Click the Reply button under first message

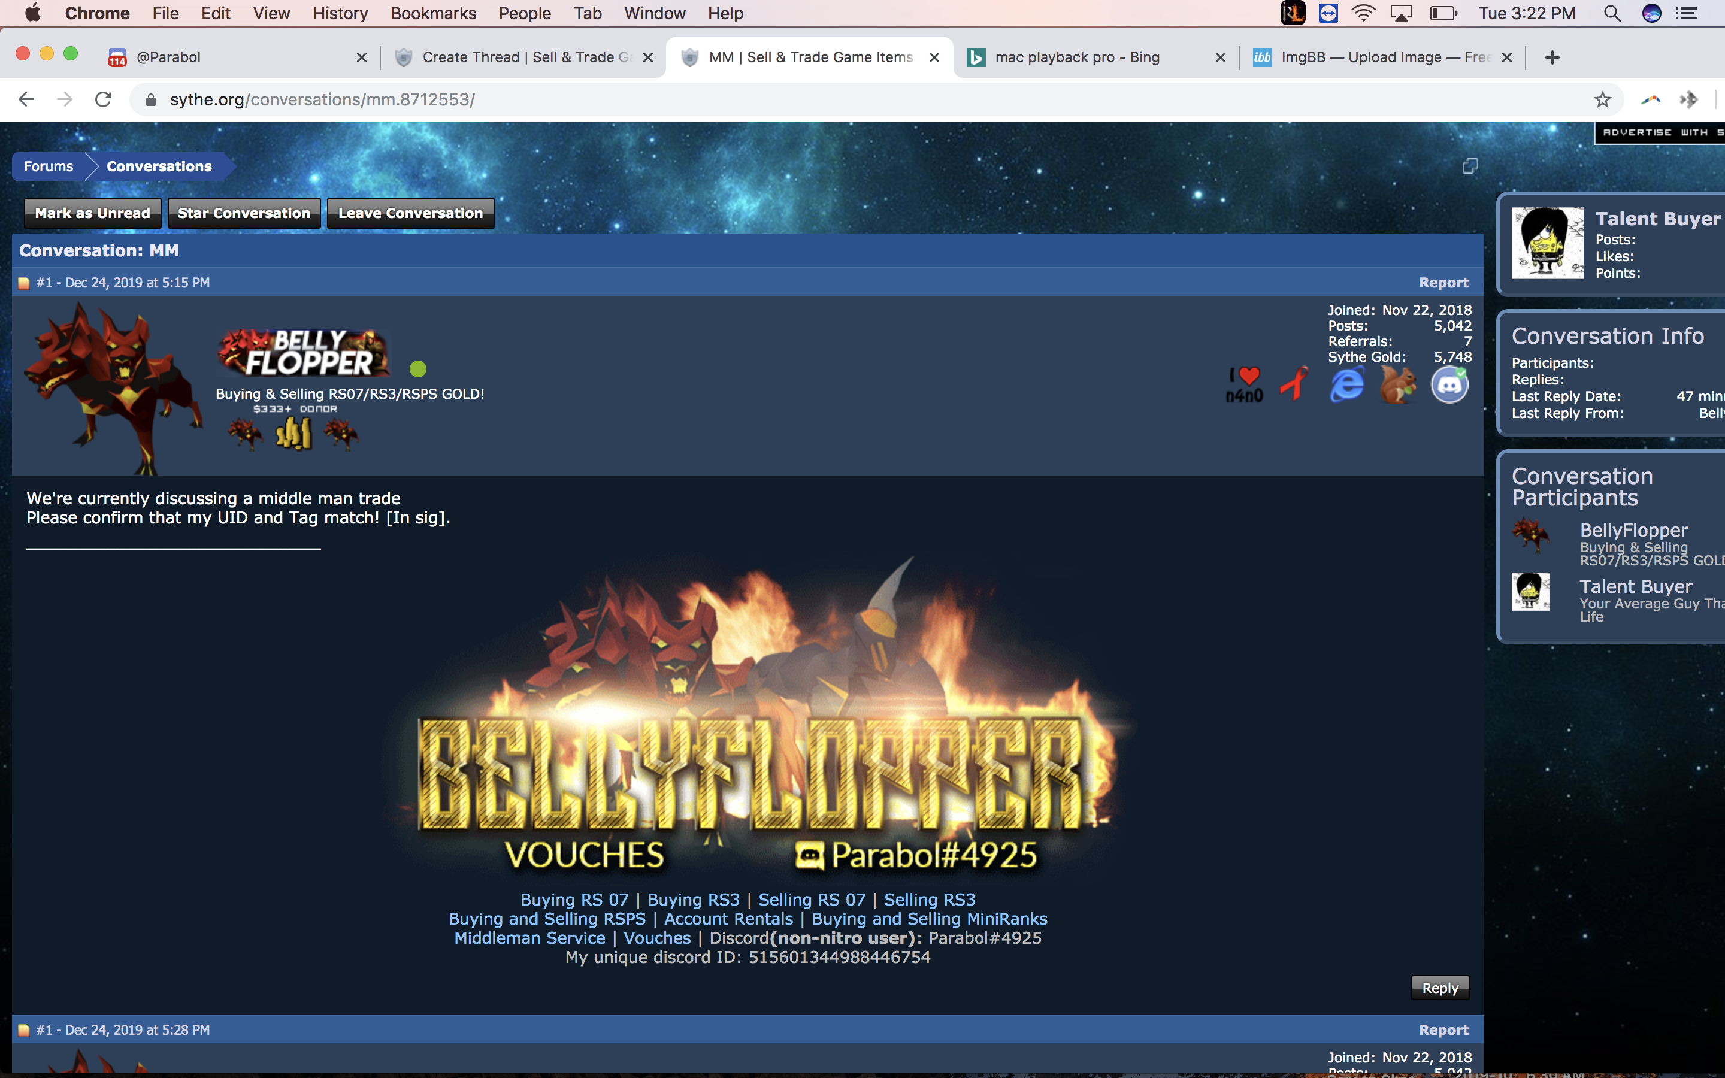coord(1440,988)
